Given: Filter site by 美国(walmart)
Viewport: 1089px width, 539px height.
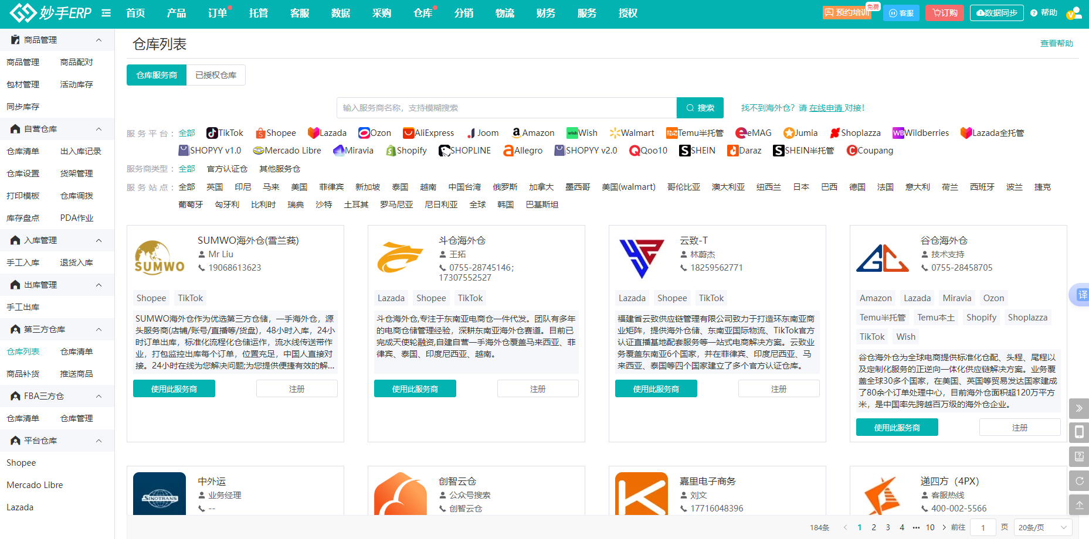Looking at the screenshot, I should (x=629, y=187).
